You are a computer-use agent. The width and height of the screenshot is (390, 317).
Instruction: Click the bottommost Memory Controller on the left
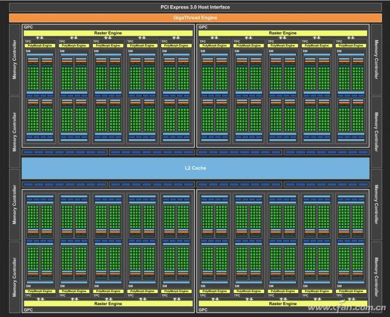(x=14, y=277)
